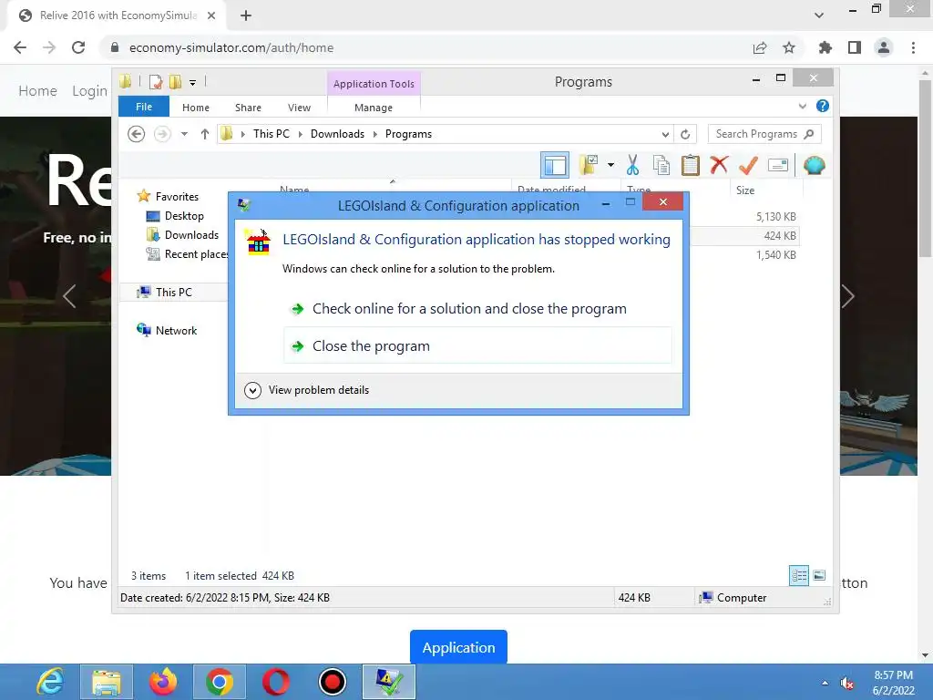
Task: Open Internet Explorer from the taskbar
Action: tap(50, 682)
